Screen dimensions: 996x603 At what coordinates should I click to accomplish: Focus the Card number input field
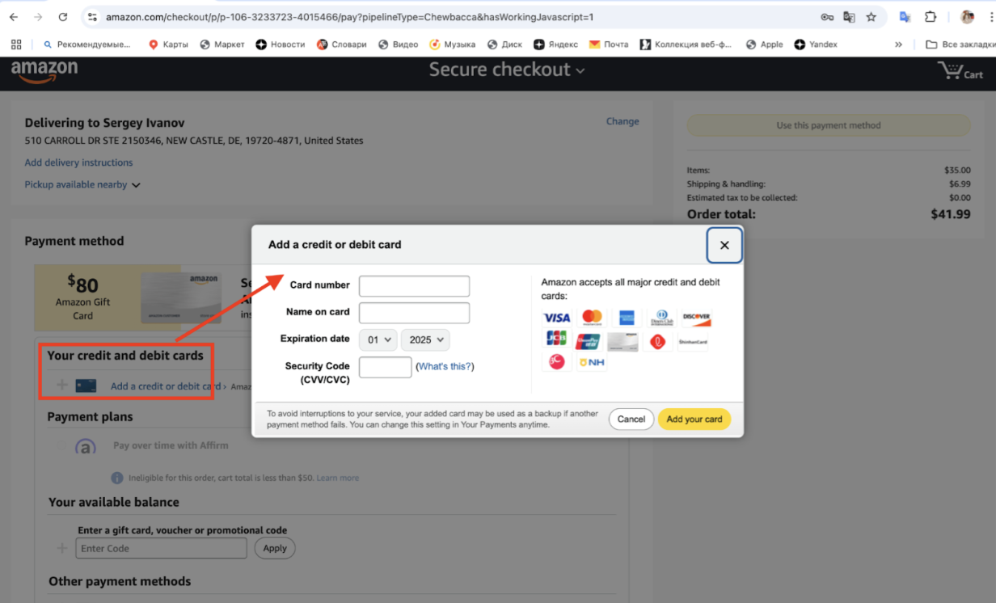tap(414, 286)
